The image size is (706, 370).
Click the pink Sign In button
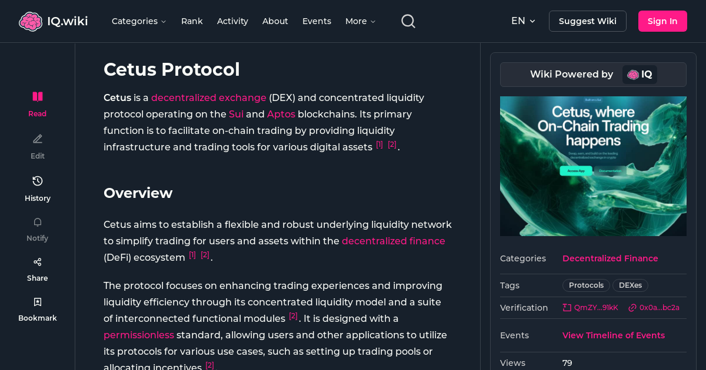click(662, 21)
